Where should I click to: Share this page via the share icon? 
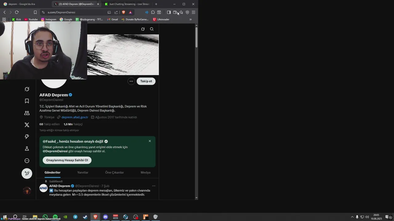(x=116, y=12)
